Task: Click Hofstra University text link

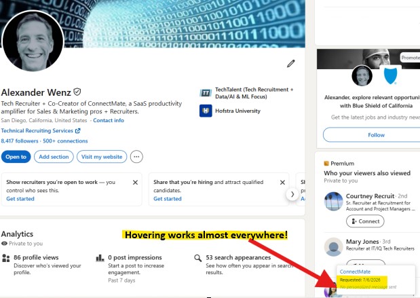Action: pyautogui.click(x=237, y=111)
